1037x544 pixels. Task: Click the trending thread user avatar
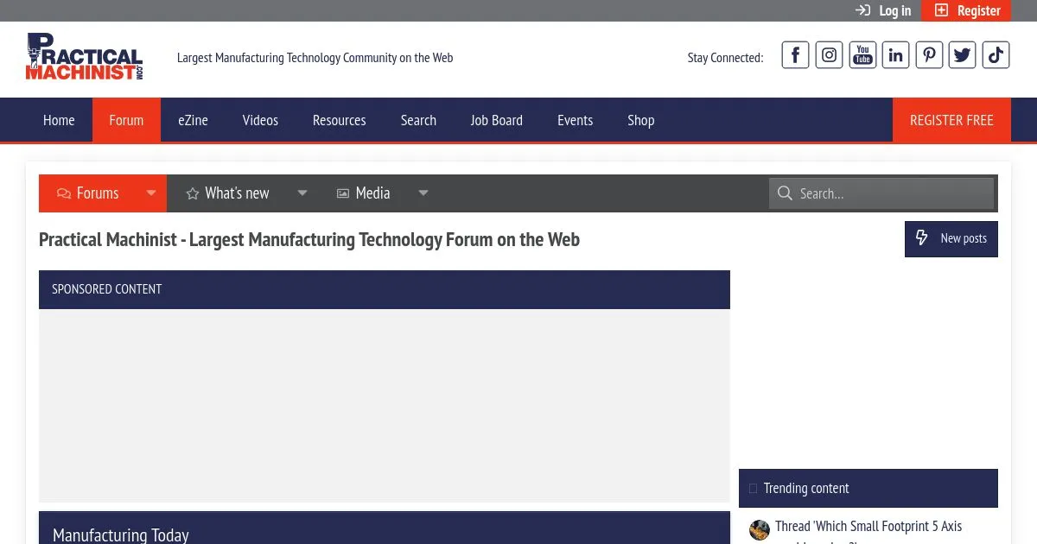tap(760, 530)
